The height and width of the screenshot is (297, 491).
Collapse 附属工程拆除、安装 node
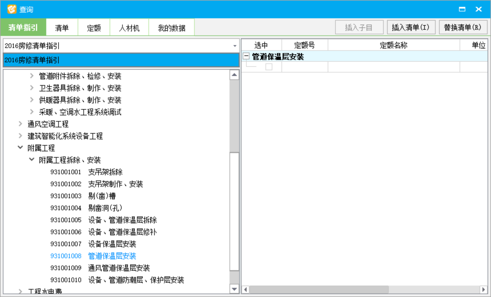click(32, 160)
